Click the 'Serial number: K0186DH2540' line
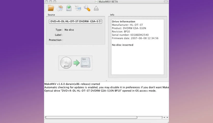The height and width of the screenshot is (123, 213). coord(130,35)
